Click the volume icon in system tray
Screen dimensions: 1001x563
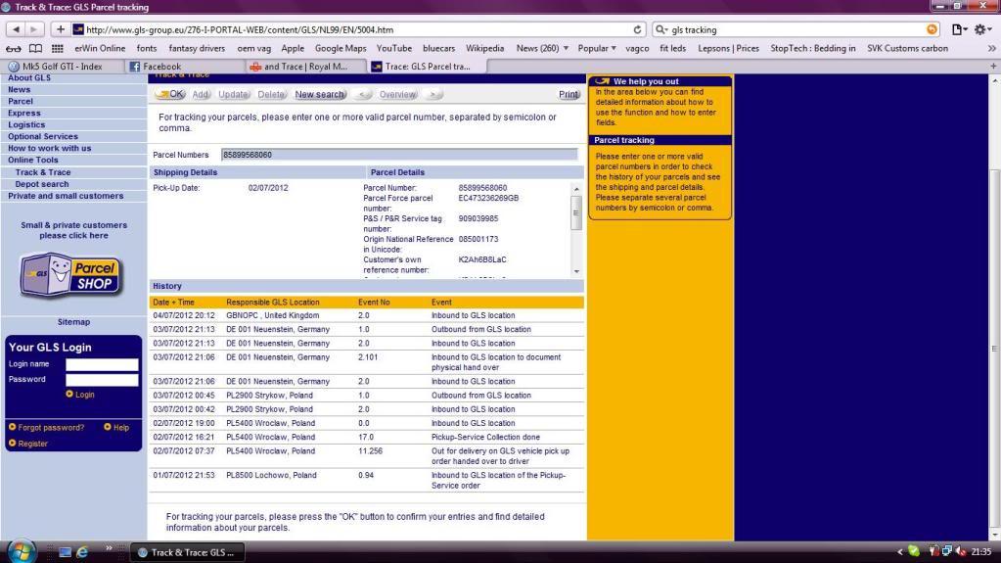[962, 551]
